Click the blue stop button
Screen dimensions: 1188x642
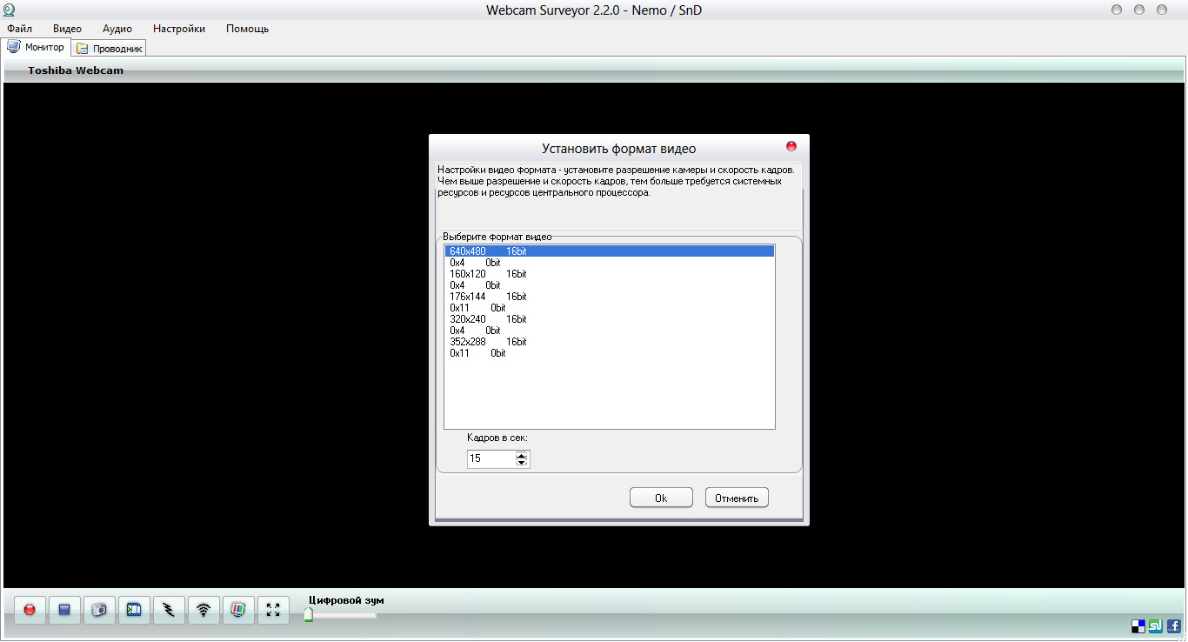click(x=64, y=610)
